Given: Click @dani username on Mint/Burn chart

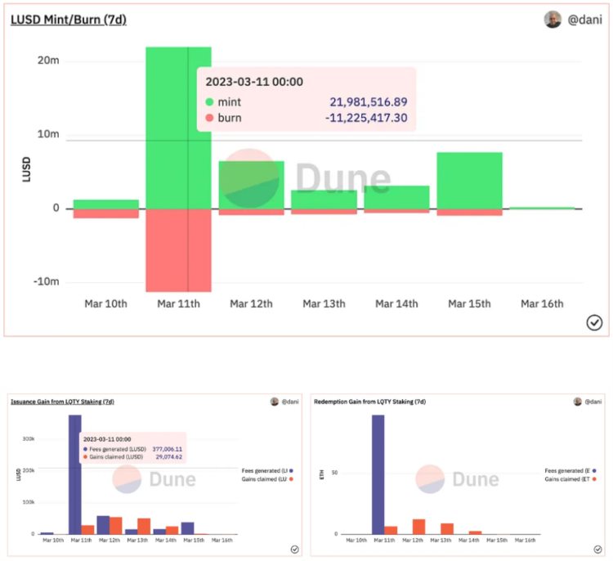Looking at the screenshot, I should tap(584, 20).
